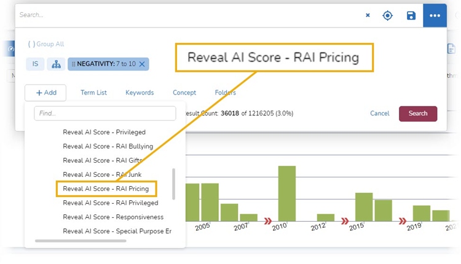The image size is (461, 264).
Task: Clear the search with the X icon
Action: (368, 15)
